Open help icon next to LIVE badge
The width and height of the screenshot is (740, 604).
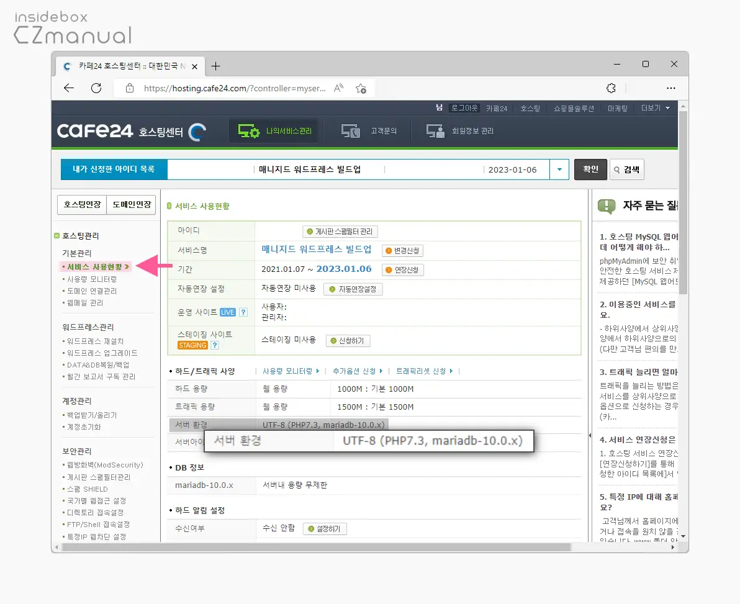click(243, 312)
